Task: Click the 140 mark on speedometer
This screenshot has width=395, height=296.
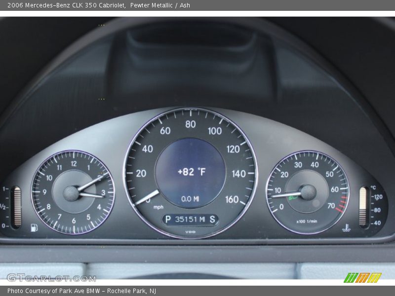Action: [x=238, y=174]
